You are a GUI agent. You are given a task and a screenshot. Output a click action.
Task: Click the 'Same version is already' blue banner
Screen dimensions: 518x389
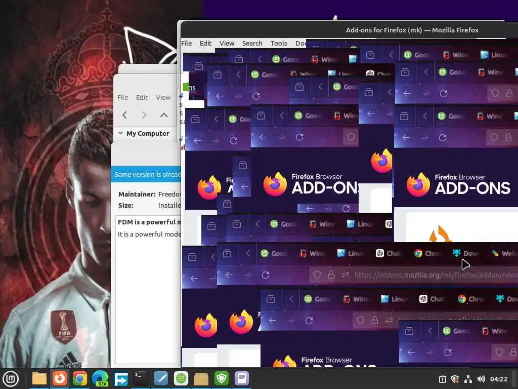[x=146, y=174]
